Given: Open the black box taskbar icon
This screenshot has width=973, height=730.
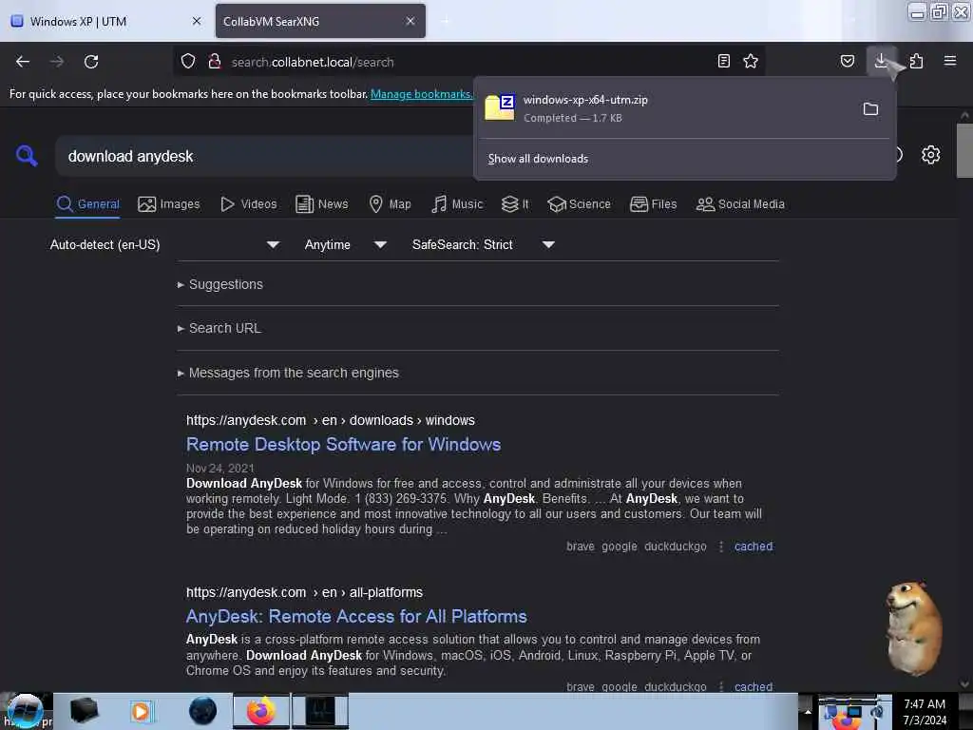Looking at the screenshot, I should tap(85, 711).
